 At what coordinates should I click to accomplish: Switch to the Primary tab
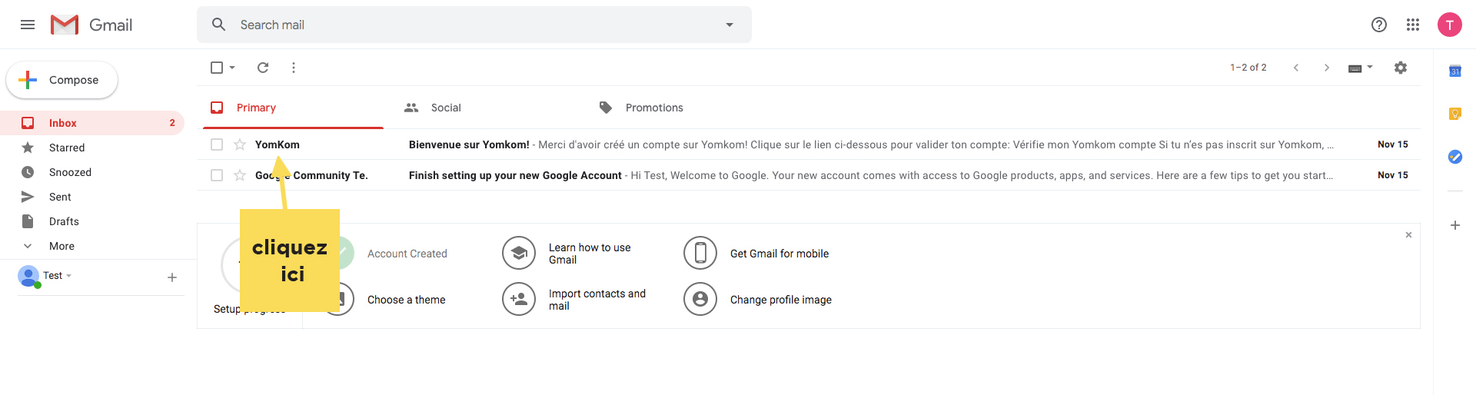click(x=293, y=108)
